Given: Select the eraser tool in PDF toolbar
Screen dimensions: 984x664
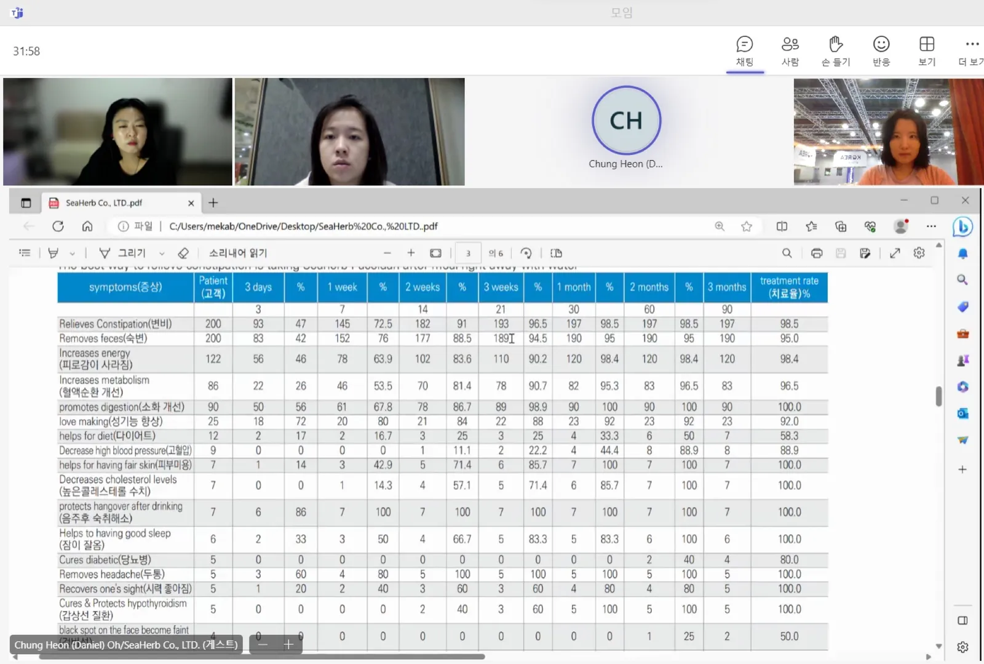Looking at the screenshot, I should (x=183, y=253).
